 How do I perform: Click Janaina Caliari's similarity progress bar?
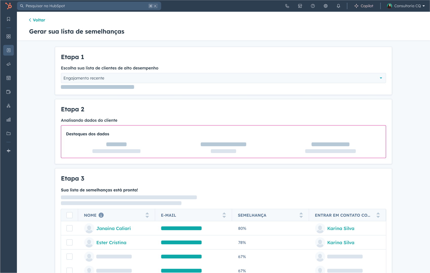[181, 228]
